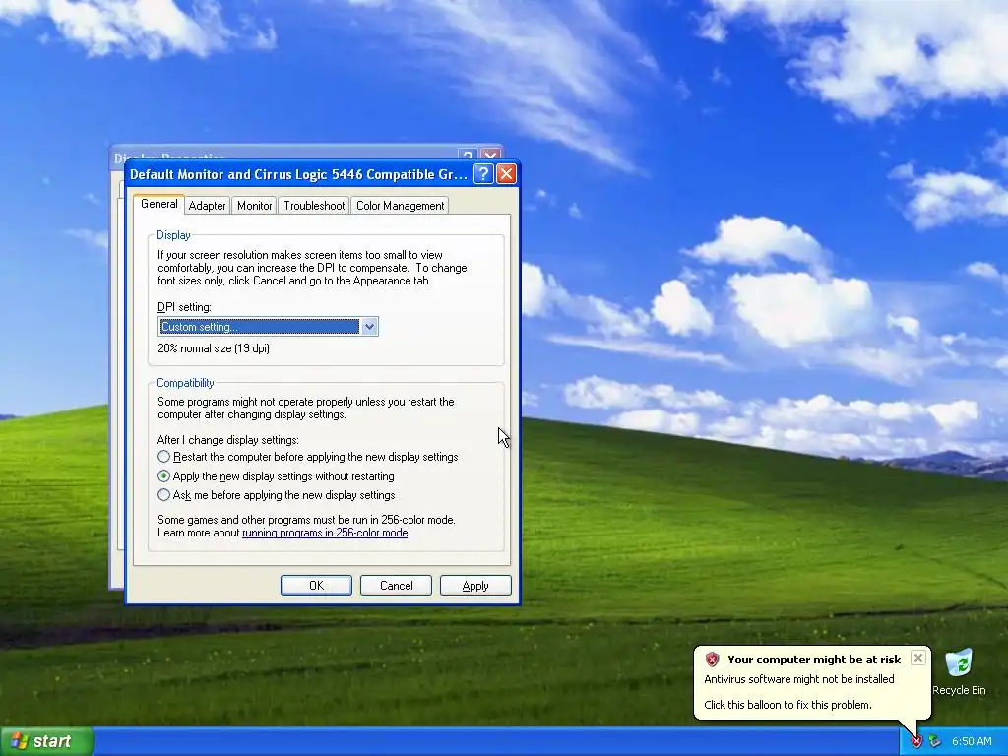Image resolution: width=1008 pixels, height=756 pixels.
Task: Click the Display Properties window title behind
Action: 169,156
